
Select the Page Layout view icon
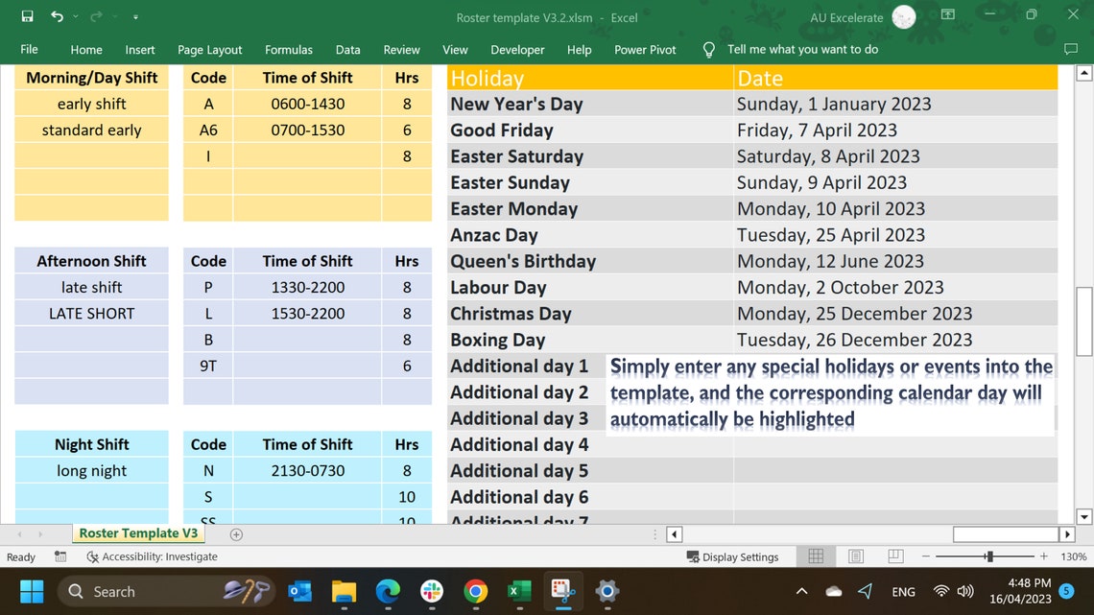click(855, 556)
